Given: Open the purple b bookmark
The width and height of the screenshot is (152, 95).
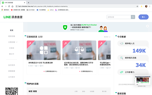Looking at the screenshot, I should (62, 10).
